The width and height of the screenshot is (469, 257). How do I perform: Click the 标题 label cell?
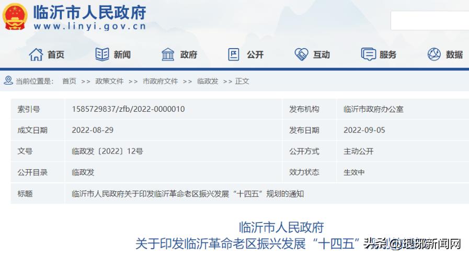click(38, 194)
